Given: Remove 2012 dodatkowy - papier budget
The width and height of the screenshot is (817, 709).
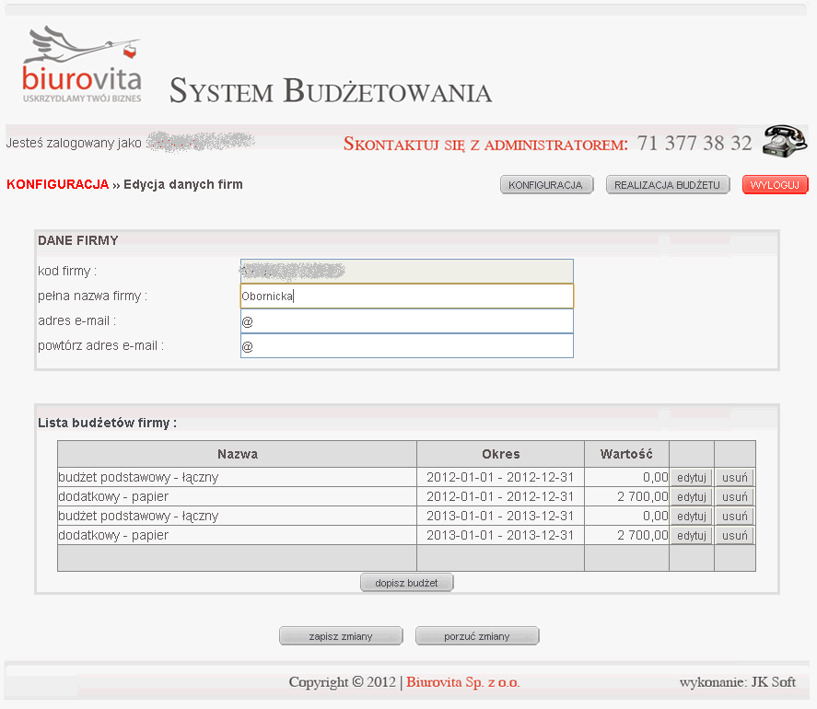Looking at the screenshot, I should 734,496.
